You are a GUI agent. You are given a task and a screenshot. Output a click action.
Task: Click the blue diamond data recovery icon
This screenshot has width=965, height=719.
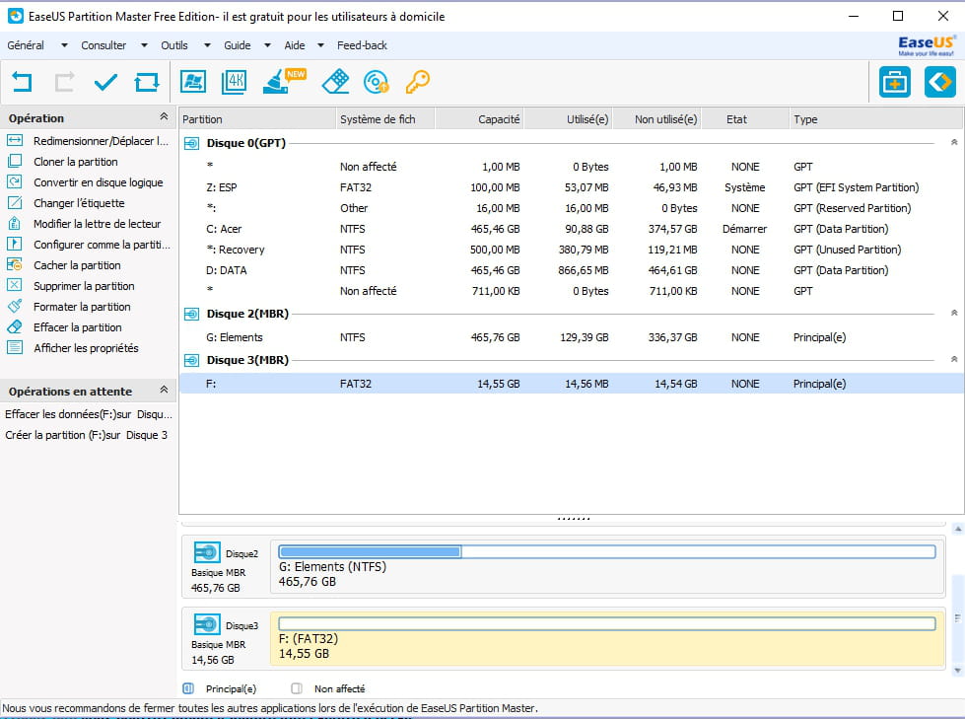tap(939, 82)
